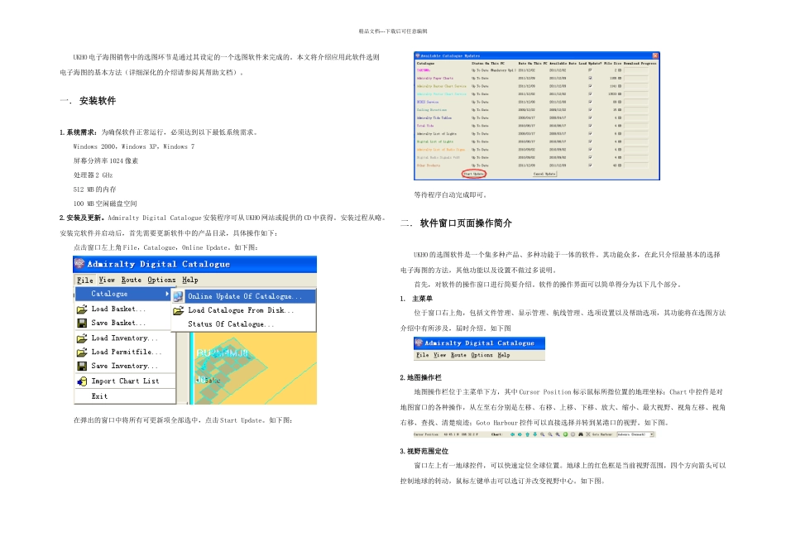Viewport: 786px width, 556px height.
Task: Click the move down arrow on chart toolbar
Action: [x=534, y=434]
